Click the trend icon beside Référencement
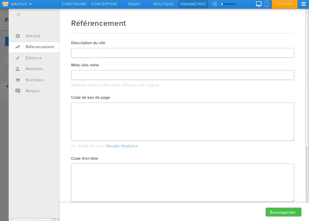The image size is (309, 221). pos(18,47)
